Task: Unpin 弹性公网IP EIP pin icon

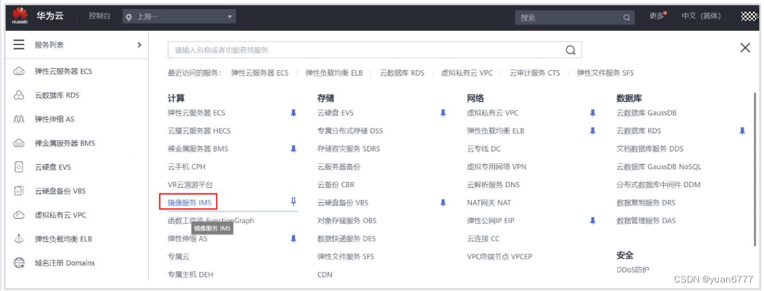Action: click(x=593, y=220)
